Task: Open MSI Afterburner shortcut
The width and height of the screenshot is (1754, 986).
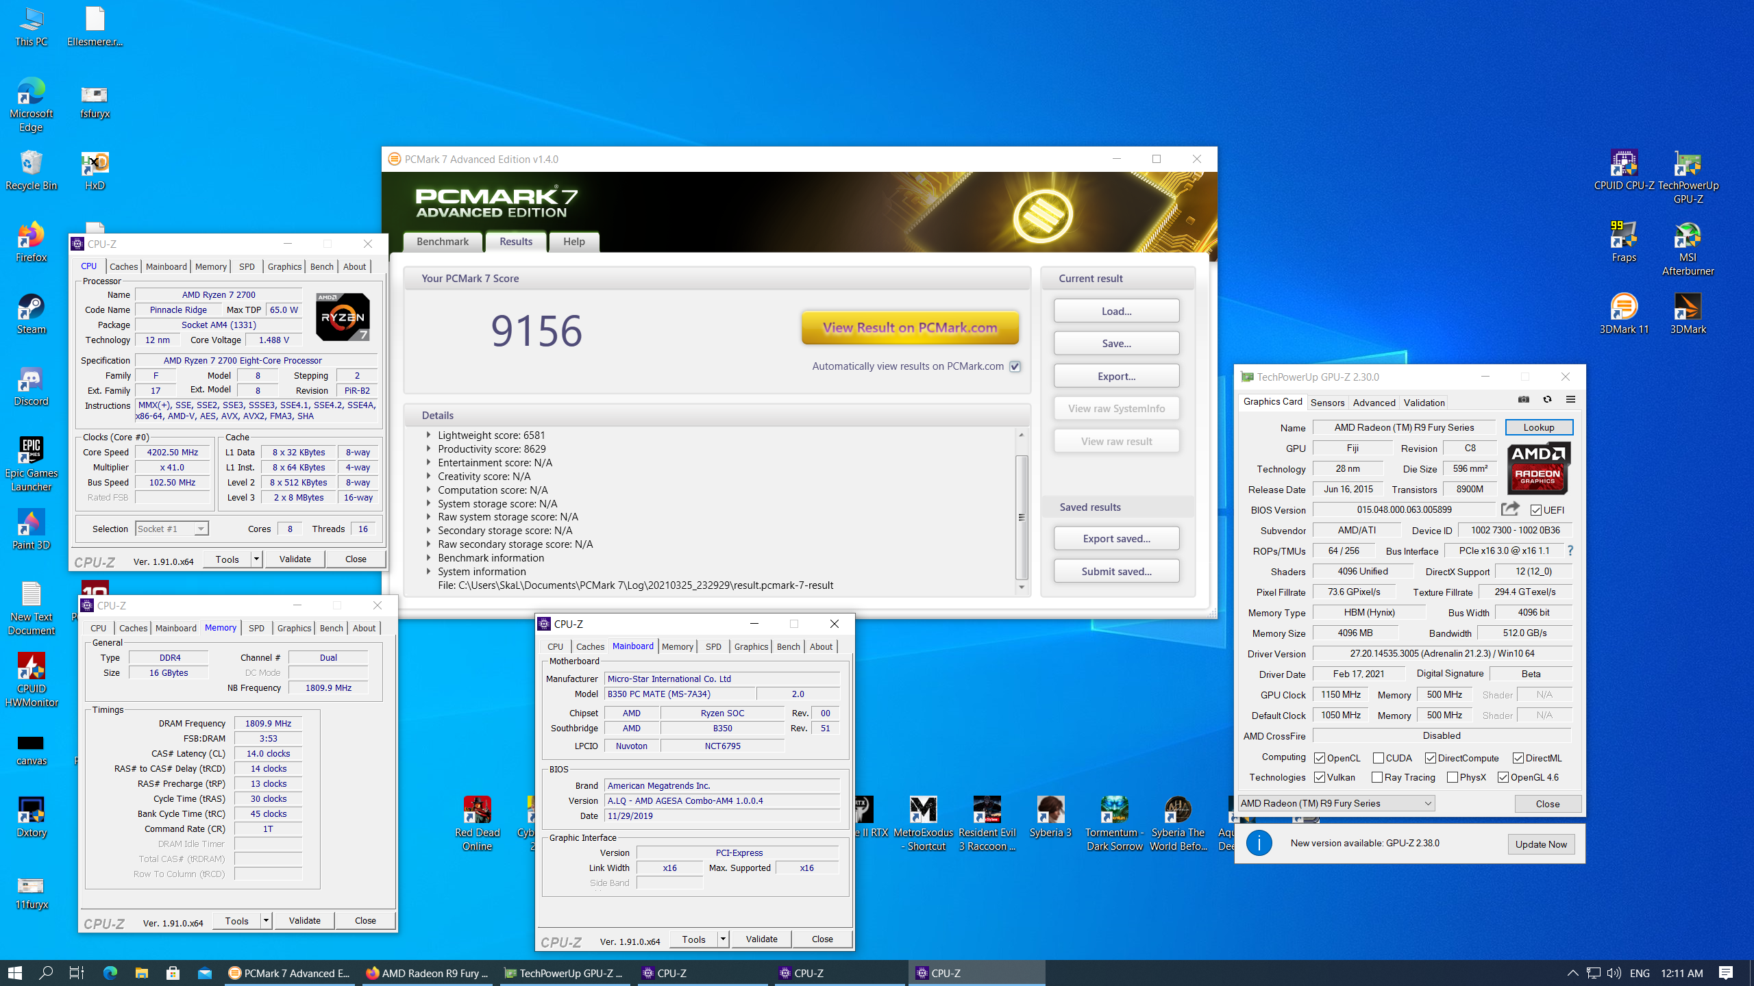Action: click(x=1688, y=249)
